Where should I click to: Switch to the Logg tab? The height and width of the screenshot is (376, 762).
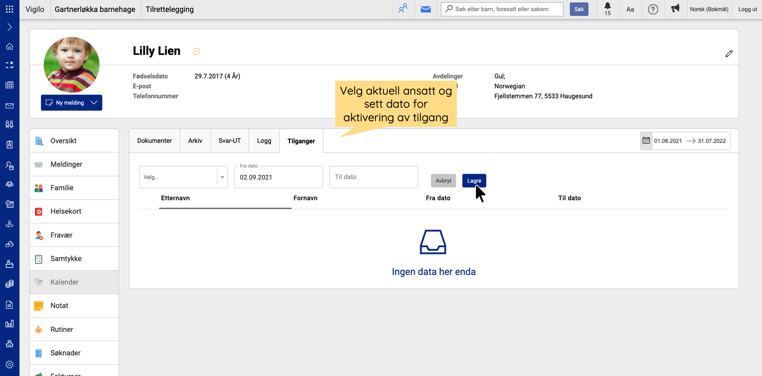(x=264, y=141)
